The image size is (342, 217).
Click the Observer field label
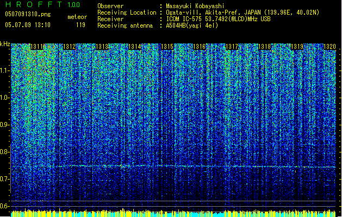pos(110,6)
